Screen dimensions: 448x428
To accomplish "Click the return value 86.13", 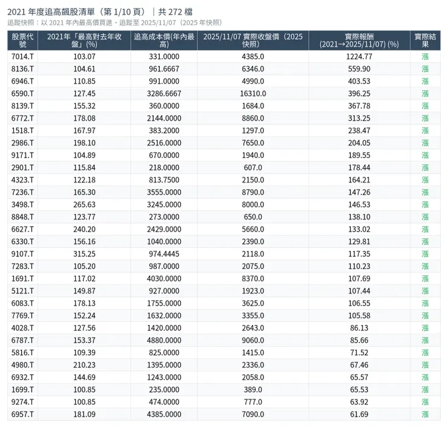I will 359,328.
